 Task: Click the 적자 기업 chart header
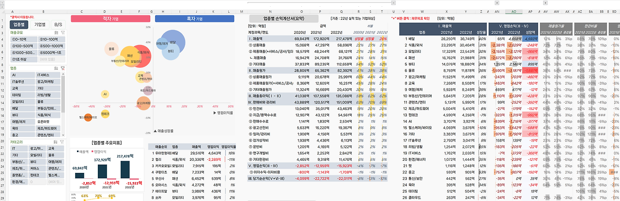click(111, 19)
